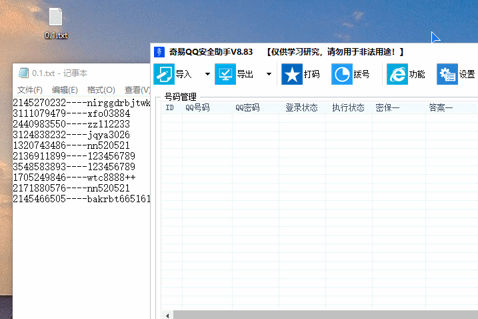Click the QQ号码 column header
This screenshot has width=478, height=319.
click(x=207, y=107)
